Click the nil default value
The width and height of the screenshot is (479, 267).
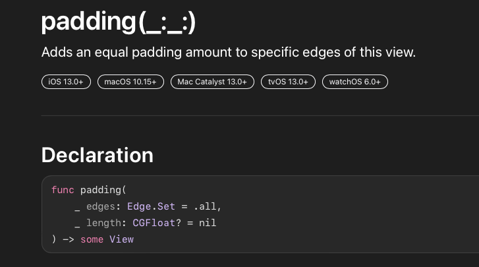[x=208, y=223]
